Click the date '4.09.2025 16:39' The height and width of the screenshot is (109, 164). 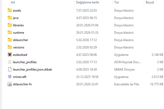86,70
